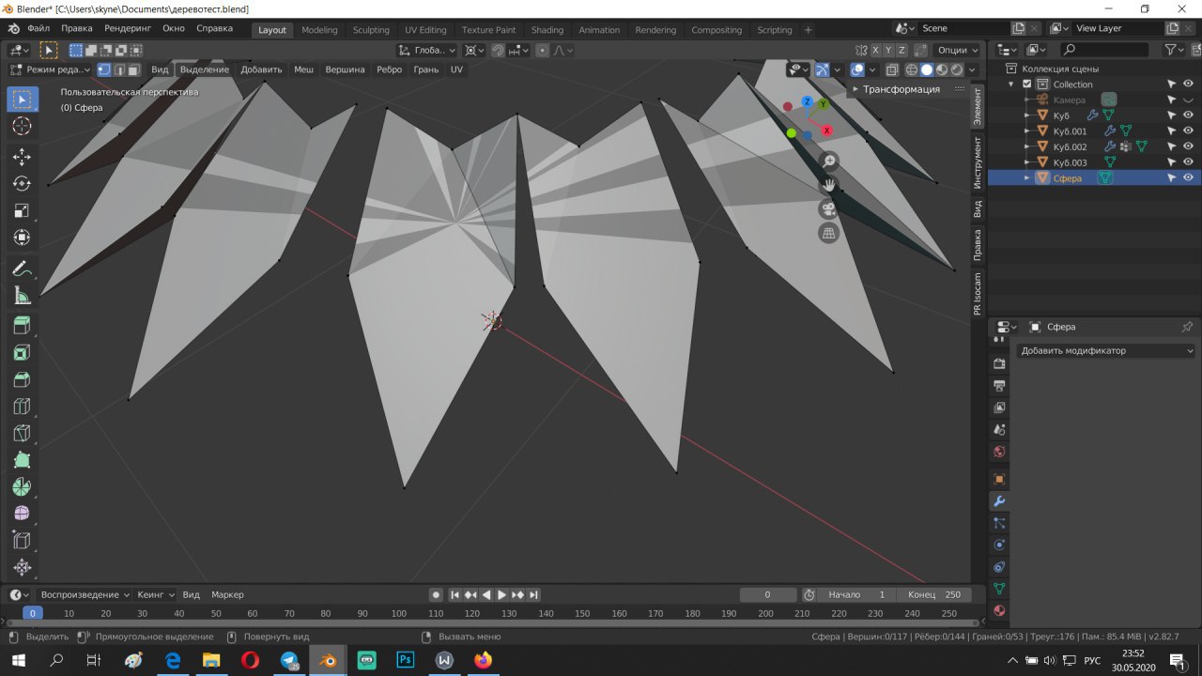The height and width of the screenshot is (676, 1202).
Task: Open the Глобальная transform orientation dropdown
Action: pos(426,50)
